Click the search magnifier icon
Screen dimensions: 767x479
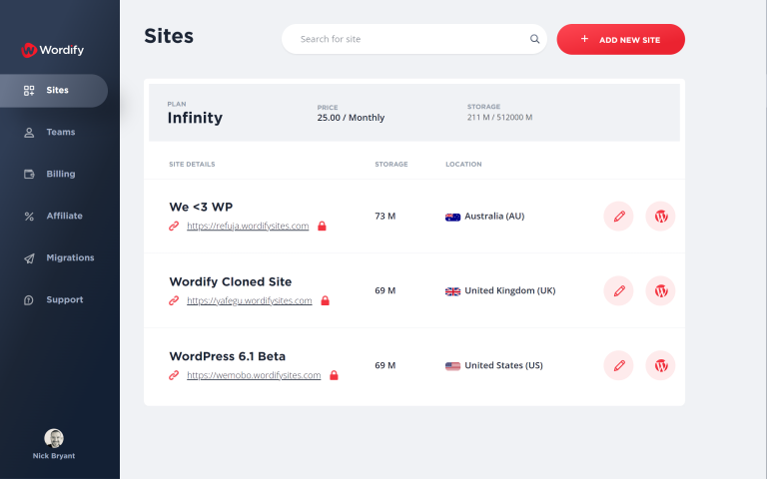(534, 39)
